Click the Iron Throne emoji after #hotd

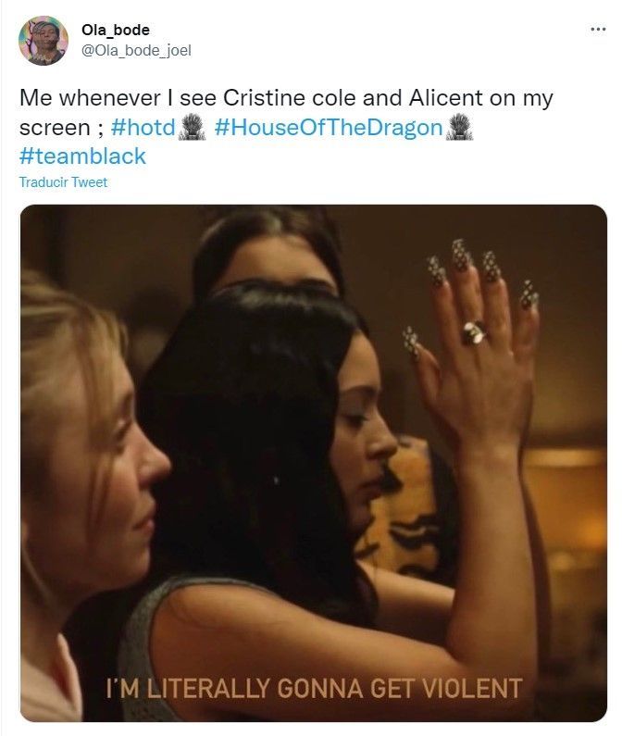[x=192, y=127]
